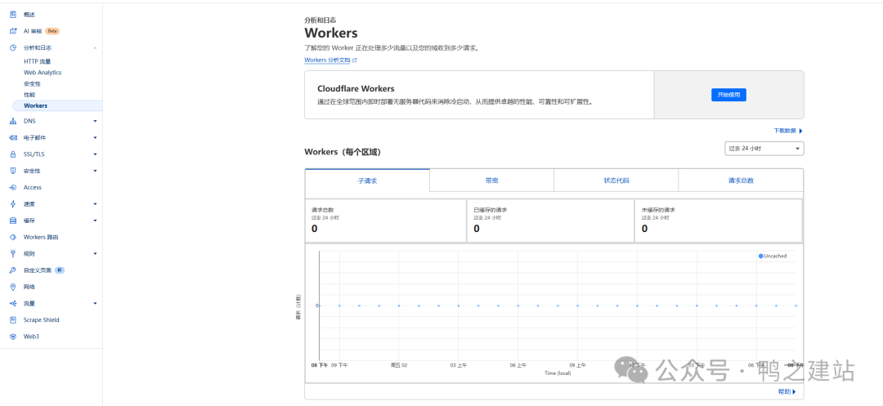This screenshot has width=883, height=406.
Task: Expand the 流量 row's dropdown arrow
Action: [x=95, y=303]
